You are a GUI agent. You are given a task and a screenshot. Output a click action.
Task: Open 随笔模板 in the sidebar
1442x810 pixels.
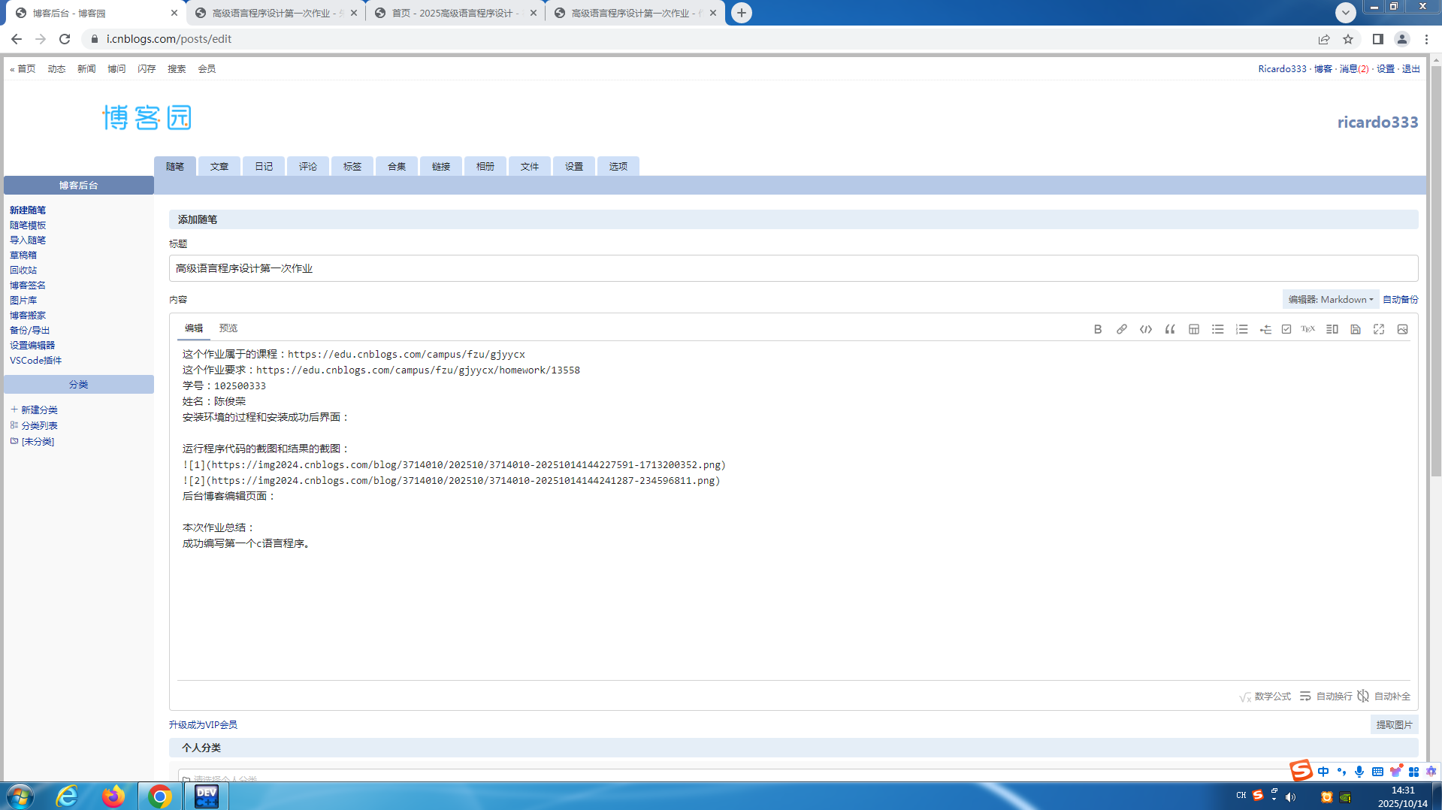pyautogui.click(x=28, y=225)
